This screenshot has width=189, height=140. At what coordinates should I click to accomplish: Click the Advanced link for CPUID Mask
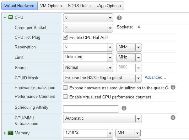(155, 77)
